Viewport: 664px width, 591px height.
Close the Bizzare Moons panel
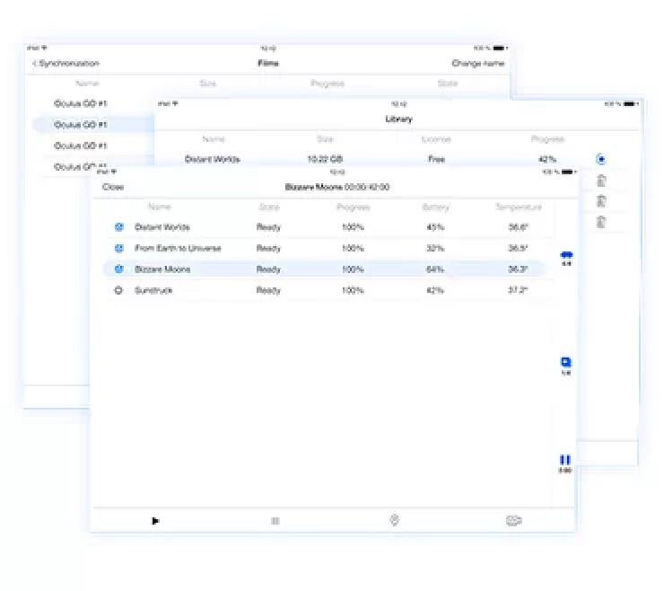pos(113,187)
